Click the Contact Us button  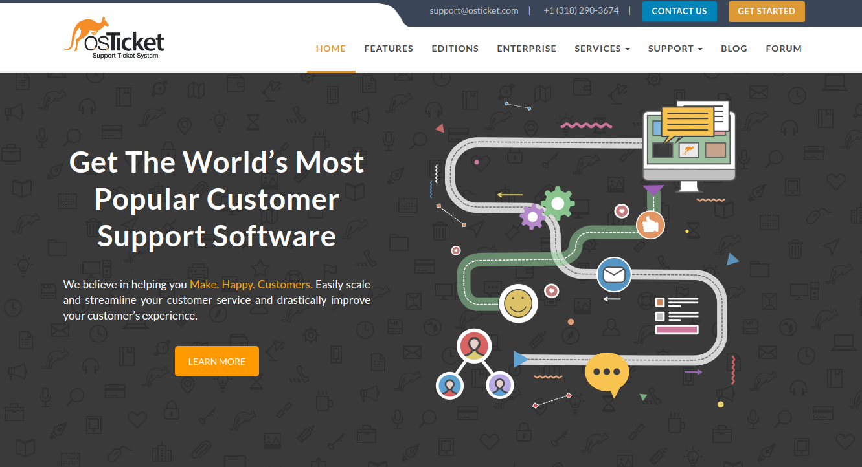pos(679,11)
